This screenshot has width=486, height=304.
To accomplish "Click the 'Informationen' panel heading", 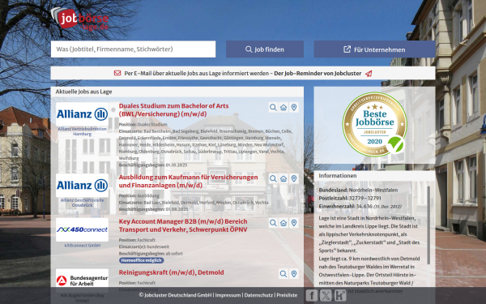I will pyautogui.click(x=338, y=176).
